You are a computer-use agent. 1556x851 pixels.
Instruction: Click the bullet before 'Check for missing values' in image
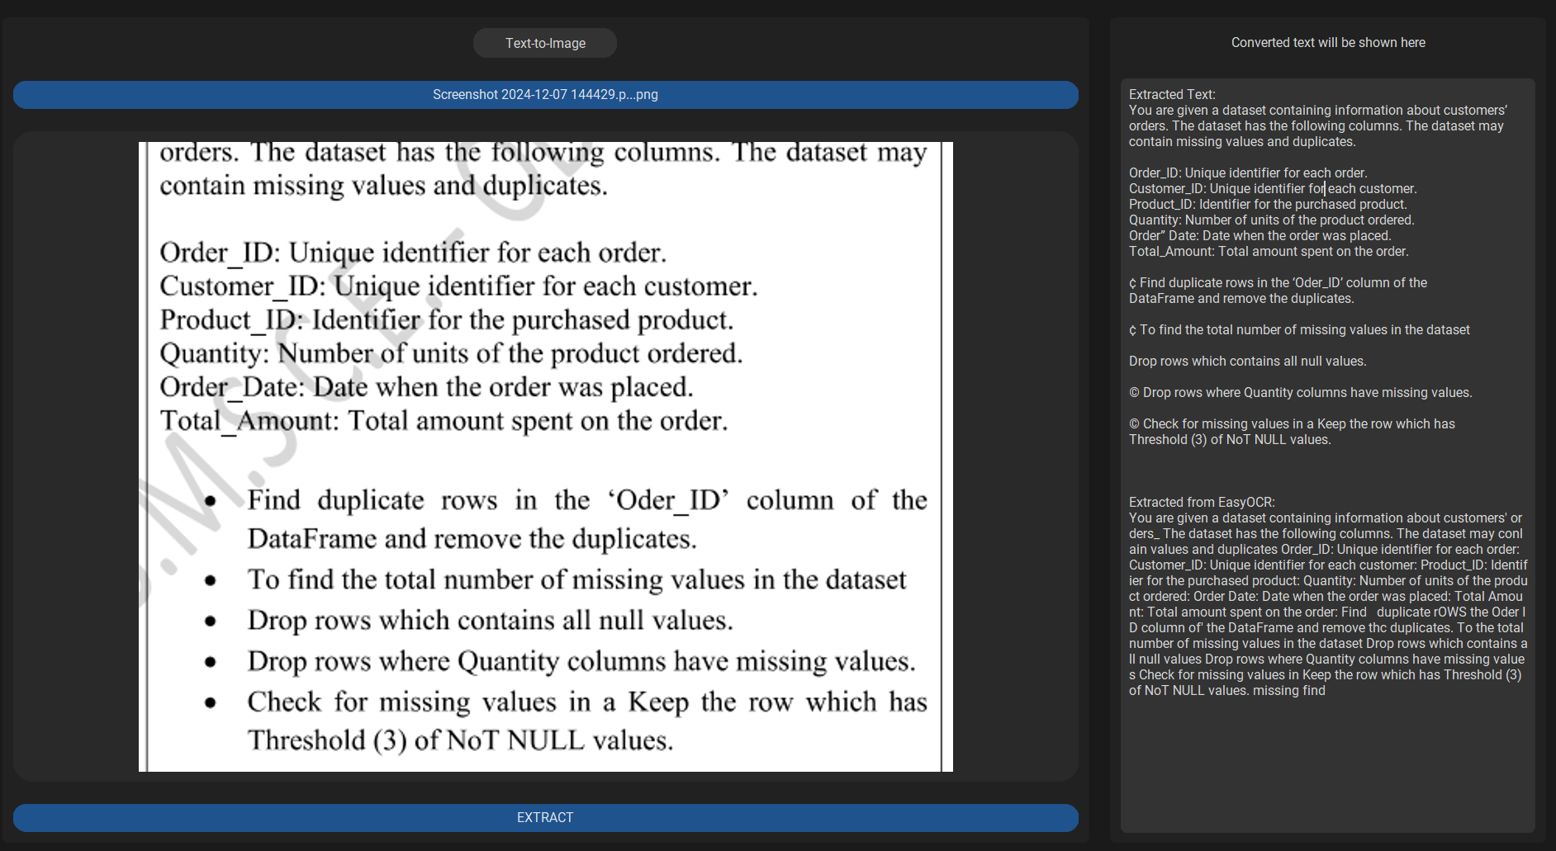[211, 703]
